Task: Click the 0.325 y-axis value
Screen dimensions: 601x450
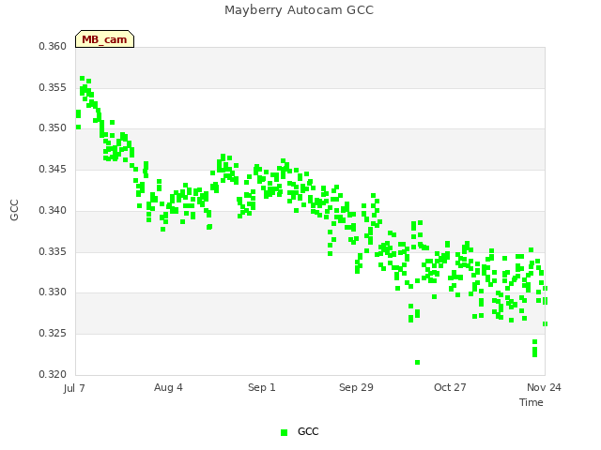Action: pyautogui.click(x=53, y=334)
